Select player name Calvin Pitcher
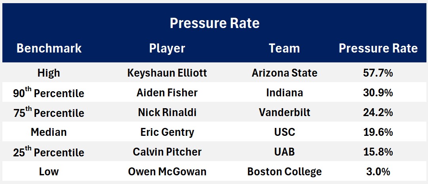 (x=167, y=152)
